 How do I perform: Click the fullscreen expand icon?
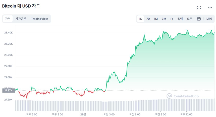coord(199,7)
